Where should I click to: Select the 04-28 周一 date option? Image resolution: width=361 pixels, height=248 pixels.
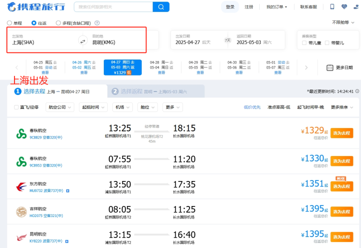161,67
